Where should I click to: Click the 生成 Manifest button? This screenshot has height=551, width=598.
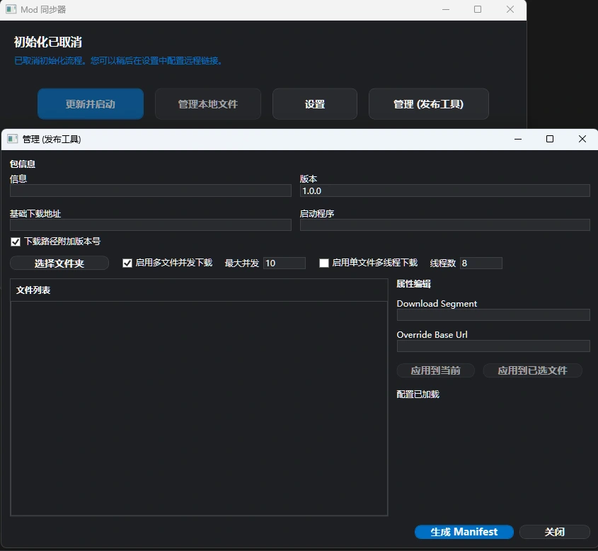[464, 532]
